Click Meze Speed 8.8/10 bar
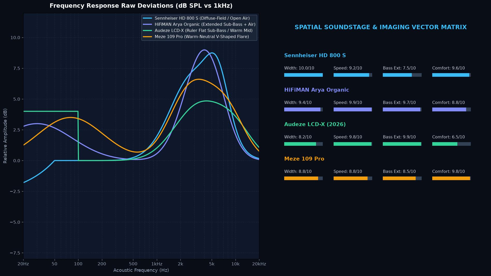This screenshot has height=276, width=491. click(353, 178)
